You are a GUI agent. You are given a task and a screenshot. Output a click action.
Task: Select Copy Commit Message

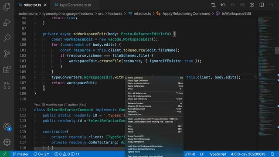154,139
